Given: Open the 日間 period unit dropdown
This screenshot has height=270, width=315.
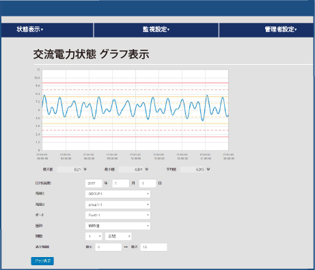Looking at the screenshot, I should tap(118, 237).
